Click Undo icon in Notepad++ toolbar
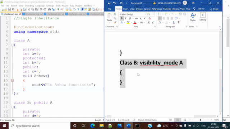This screenshot has width=230, height=129. point(41,10)
